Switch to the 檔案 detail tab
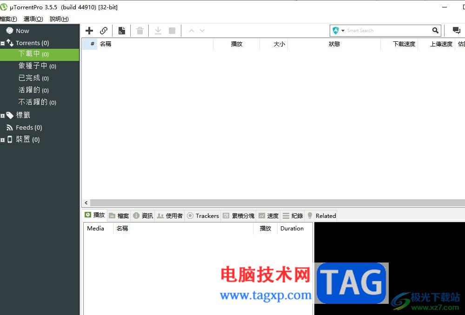This screenshot has height=315, width=465. coord(119,216)
